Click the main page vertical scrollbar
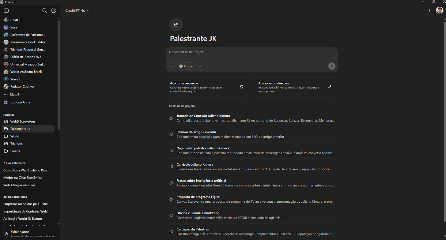The width and height of the screenshot is (446, 240). (x=444, y=121)
